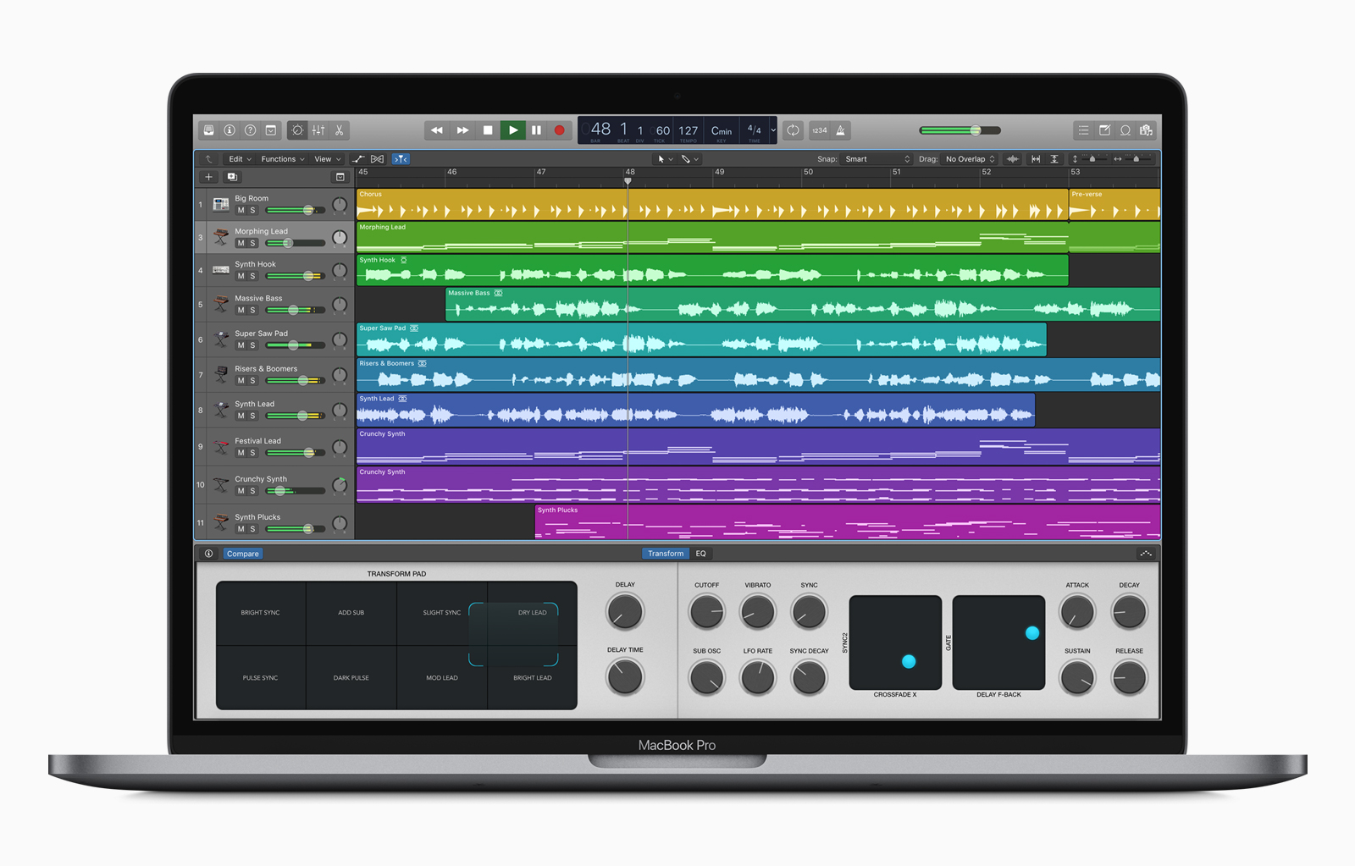Open the Loop Browser icon

pos(1126,130)
